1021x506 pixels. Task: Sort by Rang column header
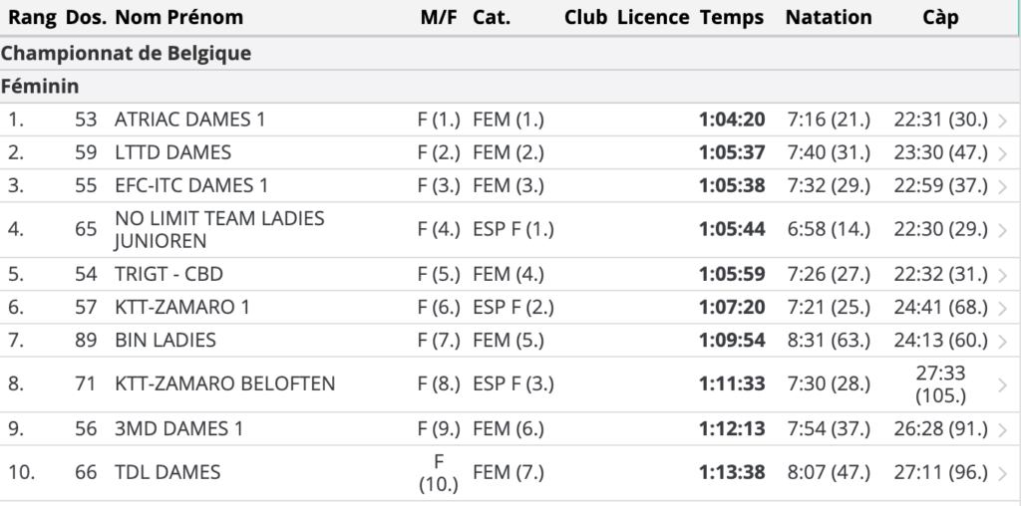32,18
